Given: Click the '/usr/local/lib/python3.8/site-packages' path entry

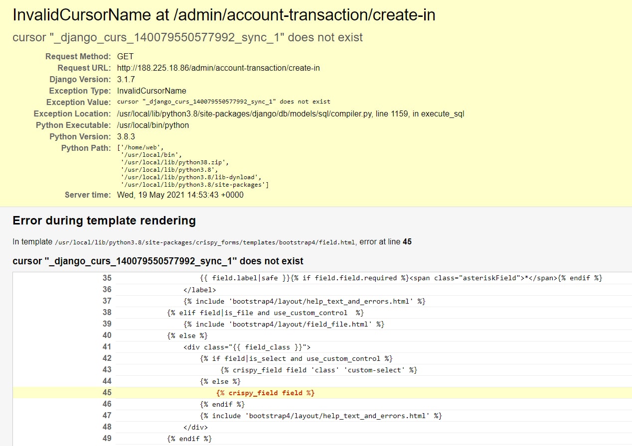Looking at the screenshot, I should tap(195, 185).
